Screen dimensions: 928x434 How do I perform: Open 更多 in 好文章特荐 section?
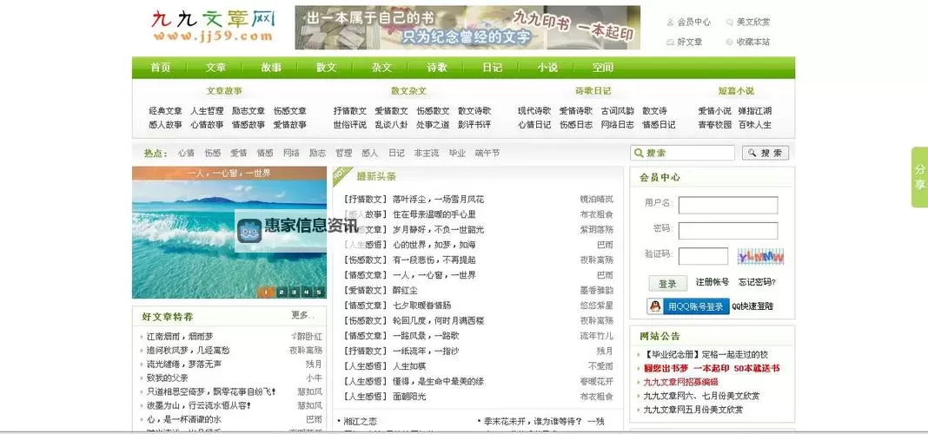302,315
